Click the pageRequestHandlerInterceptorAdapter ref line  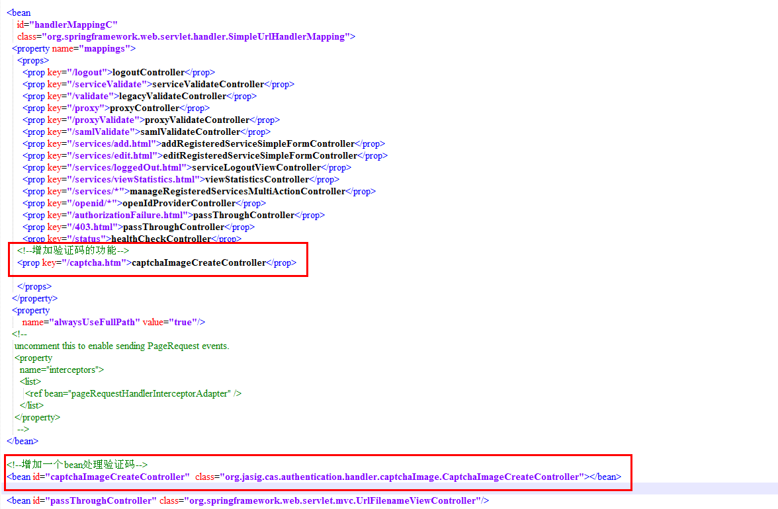coord(134,393)
